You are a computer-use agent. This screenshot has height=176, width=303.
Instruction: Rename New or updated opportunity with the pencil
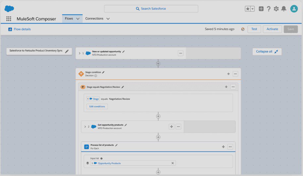123,52
